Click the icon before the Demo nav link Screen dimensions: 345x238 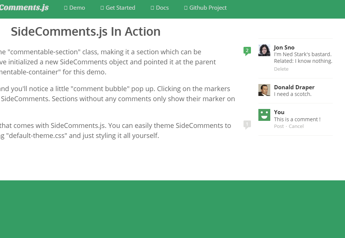66,8
